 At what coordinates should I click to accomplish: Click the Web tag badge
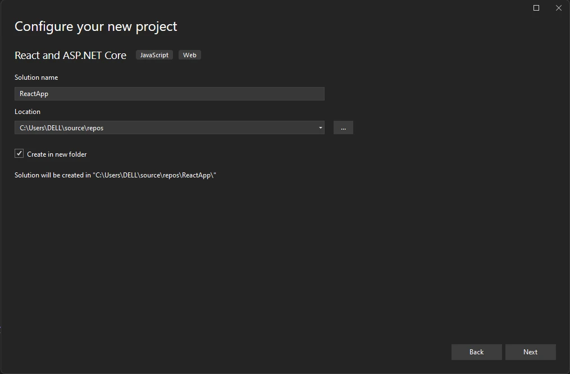(x=190, y=55)
